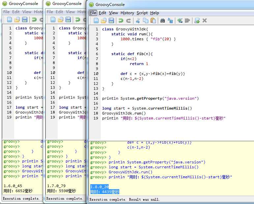Open the Replace tool icon
Image resolution: width=254 pixels, height=204 pixels.
click(x=170, y=20)
